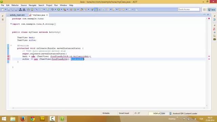Click the New Java Class icon
The width and height of the screenshot is (217, 122).
coord(75,9)
